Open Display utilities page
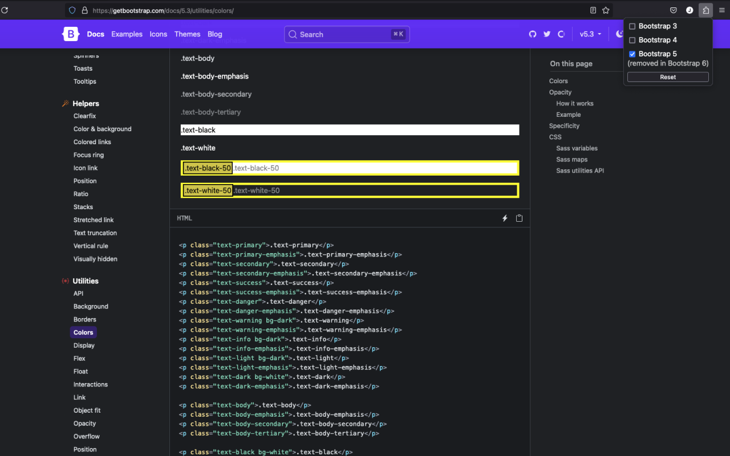This screenshot has width=730, height=456. [x=84, y=345]
